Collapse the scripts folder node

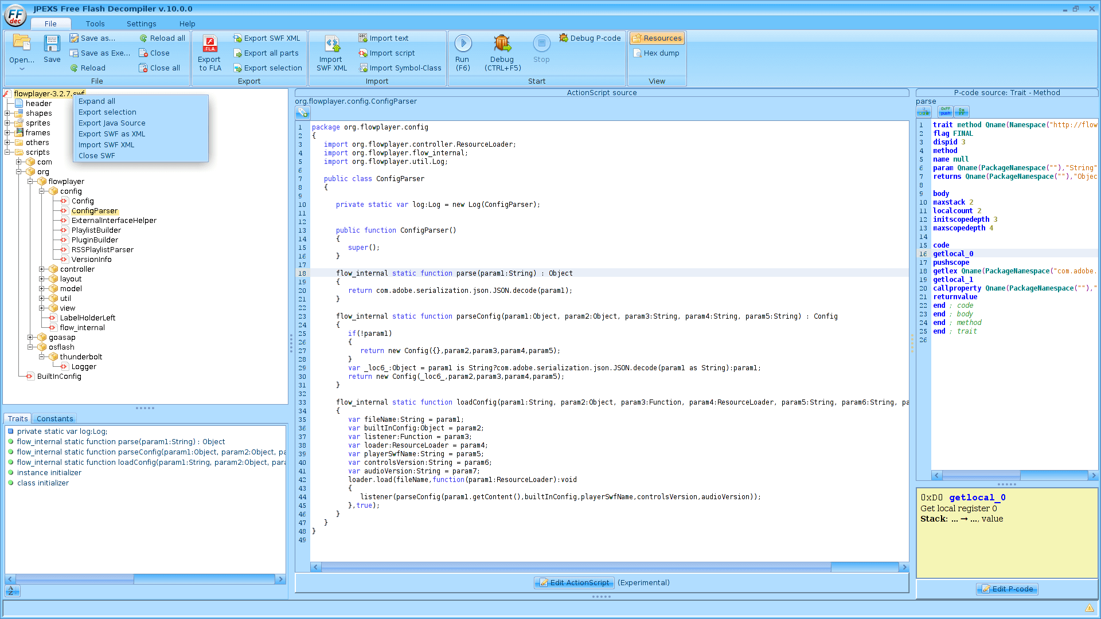(7, 152)
